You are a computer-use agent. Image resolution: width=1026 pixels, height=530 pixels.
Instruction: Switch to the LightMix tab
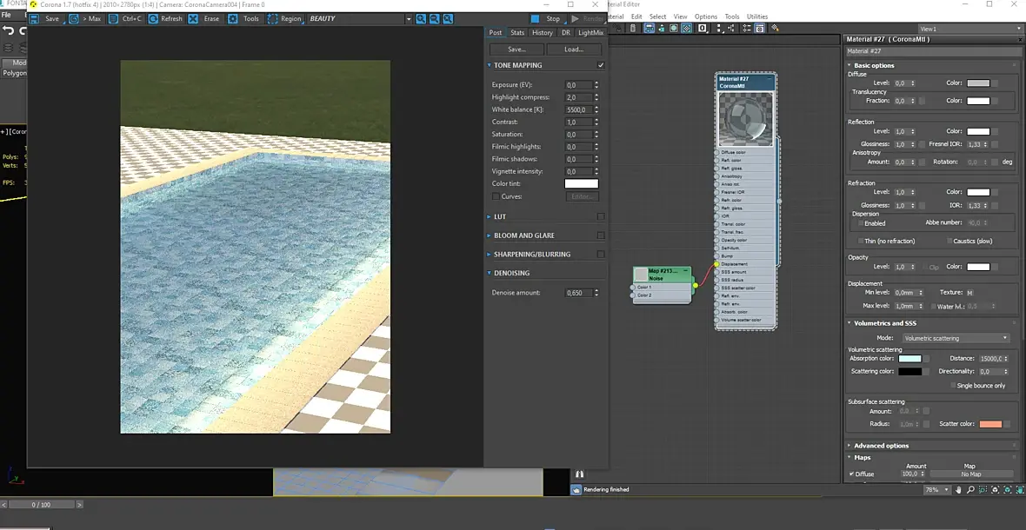(x=591, y=33)
